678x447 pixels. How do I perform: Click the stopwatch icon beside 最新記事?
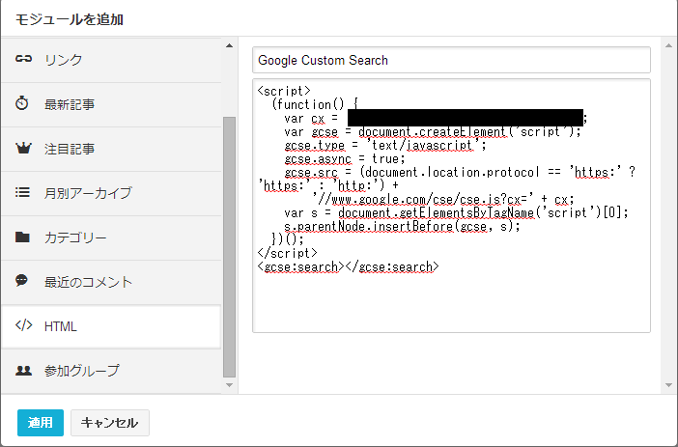[x=22, y=103]
